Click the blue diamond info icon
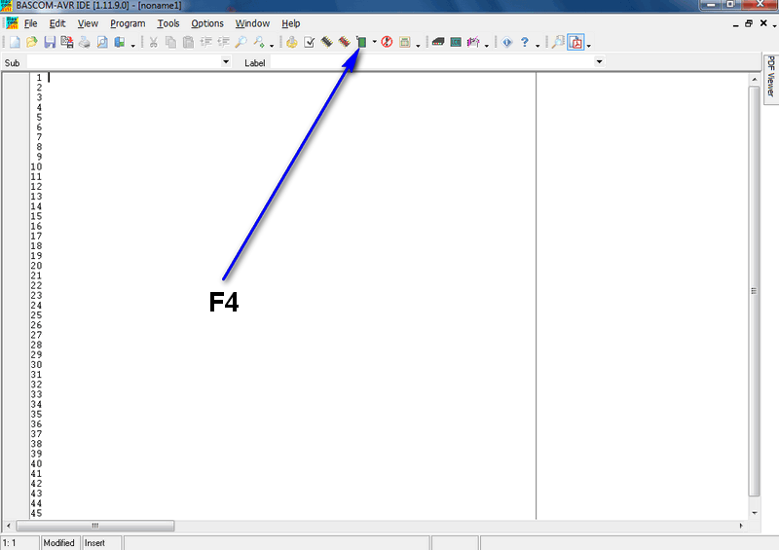Viewport: 779px width, 550px height. pyautogui.click(x=506, y=42)
